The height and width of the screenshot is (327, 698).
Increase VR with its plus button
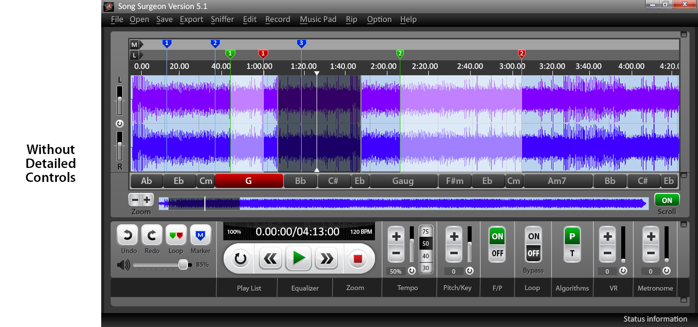coord(607,236)
